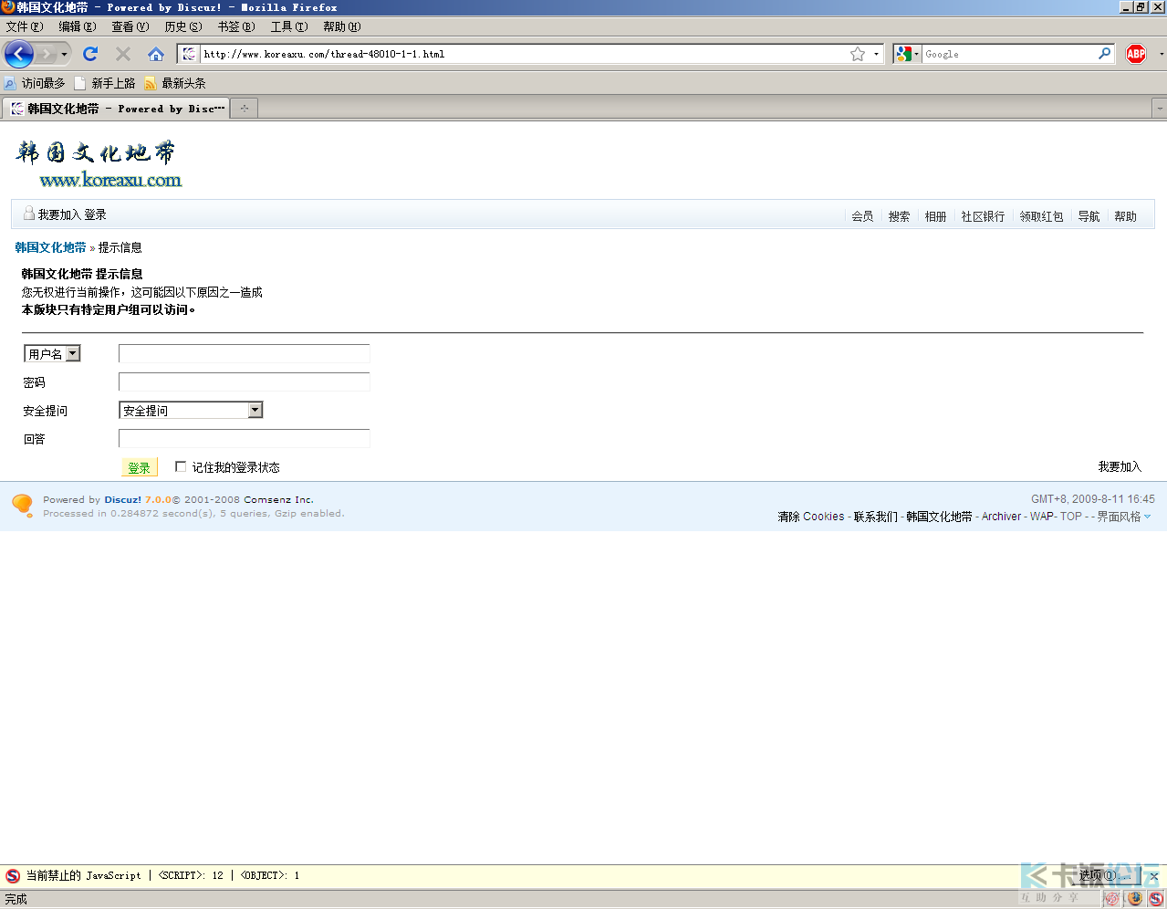
Task: Toggle 记住我的登录状态 checkbox
Action: 181,466
